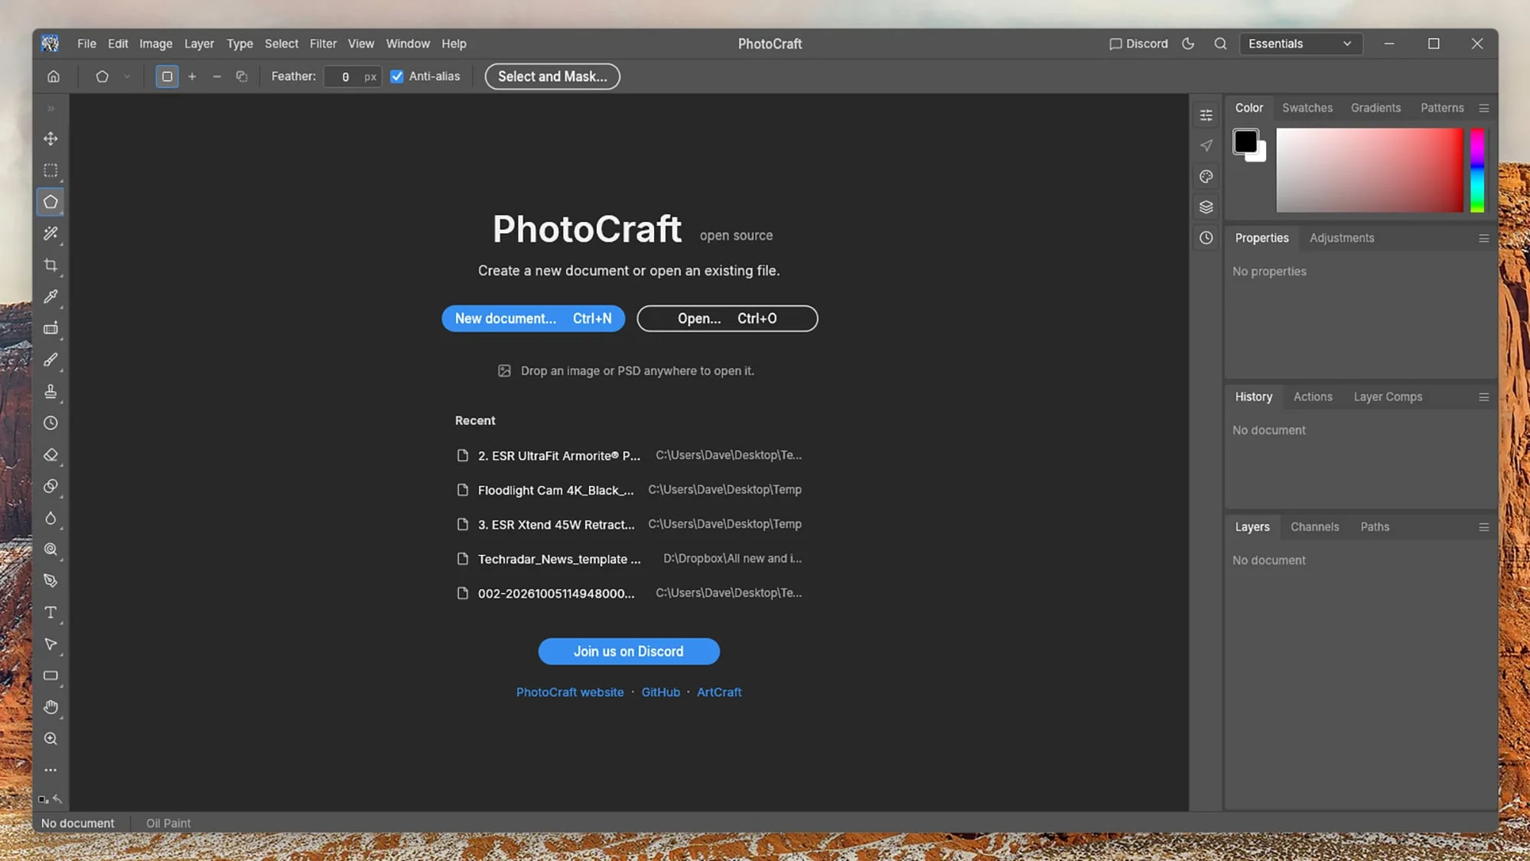Open the Layers panel icon in the side strip
This screenshot has height=861, width=1530.
(x=1206, y=207)
